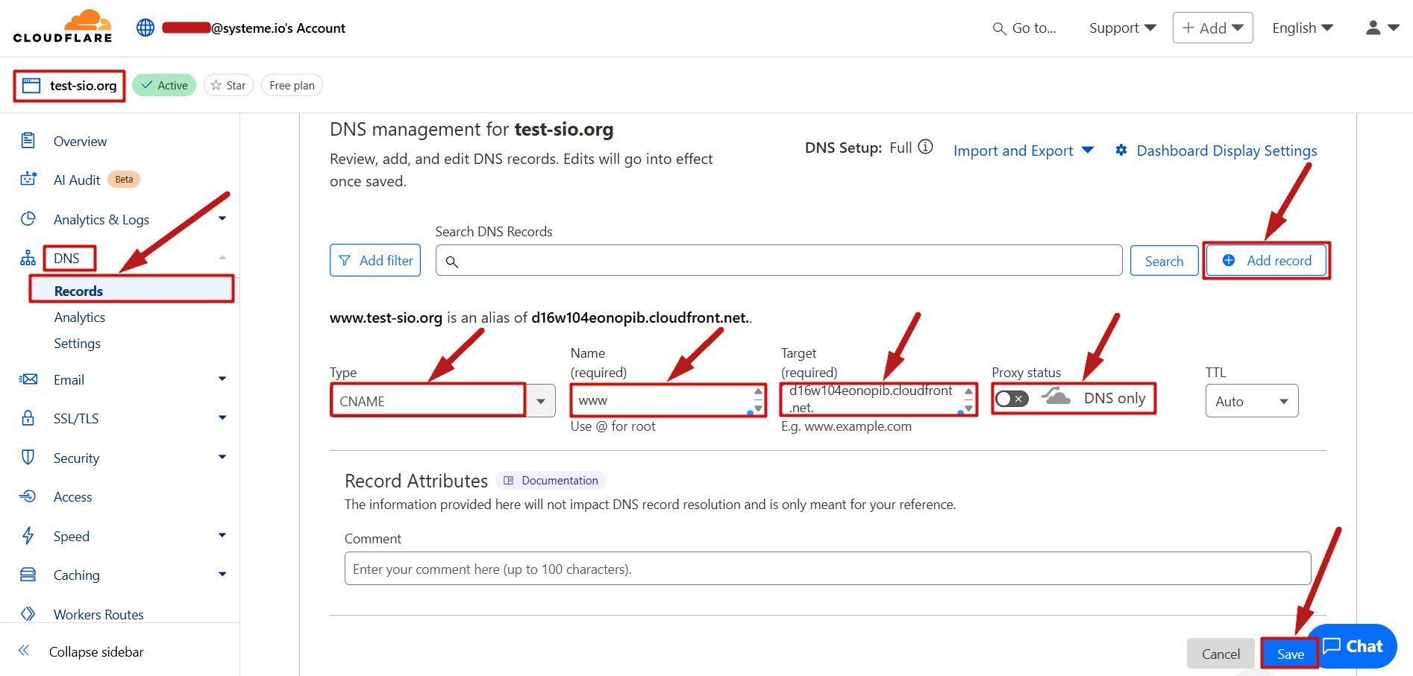
Task: Click the DNS network tree icon
Action: coord(28,258)
